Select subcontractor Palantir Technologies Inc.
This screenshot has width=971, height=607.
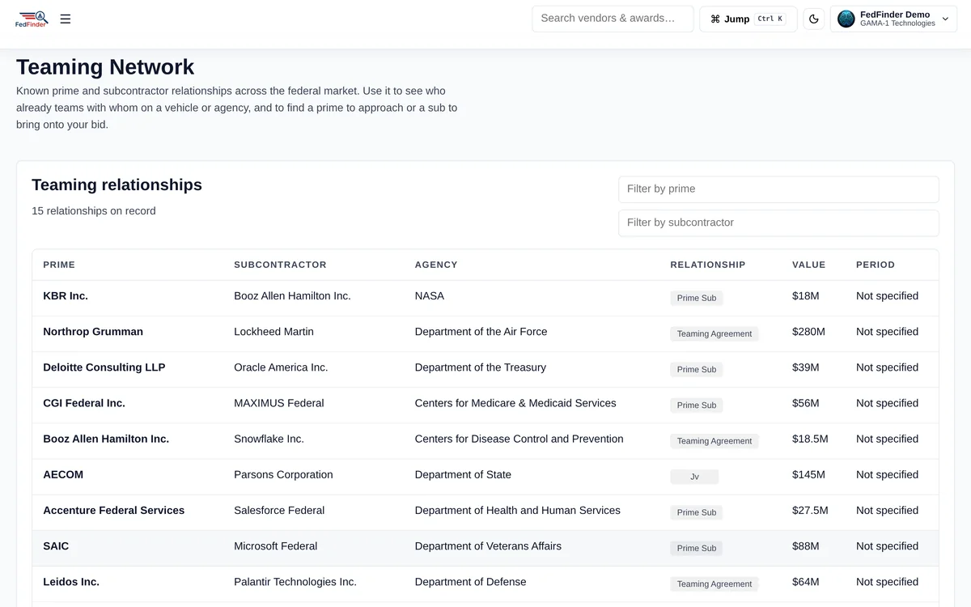click(295, 582)
